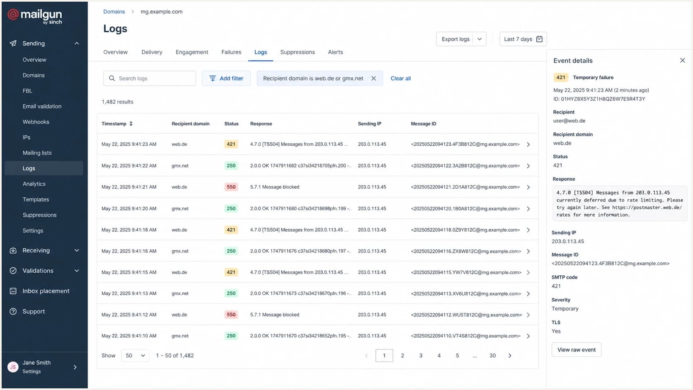693x390 pixels.
Task: Open row chevron for 9:41:22 AM log
Action: (x=528, y=166)
